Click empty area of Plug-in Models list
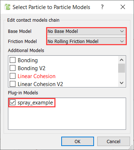The width and height of the screenshot is (134, 150). coord(67,119)
